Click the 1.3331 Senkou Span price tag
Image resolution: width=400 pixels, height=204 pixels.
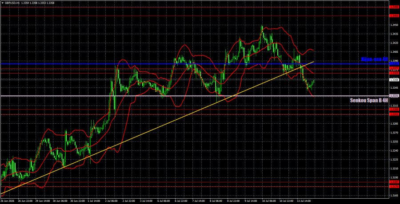click(394, 96)
